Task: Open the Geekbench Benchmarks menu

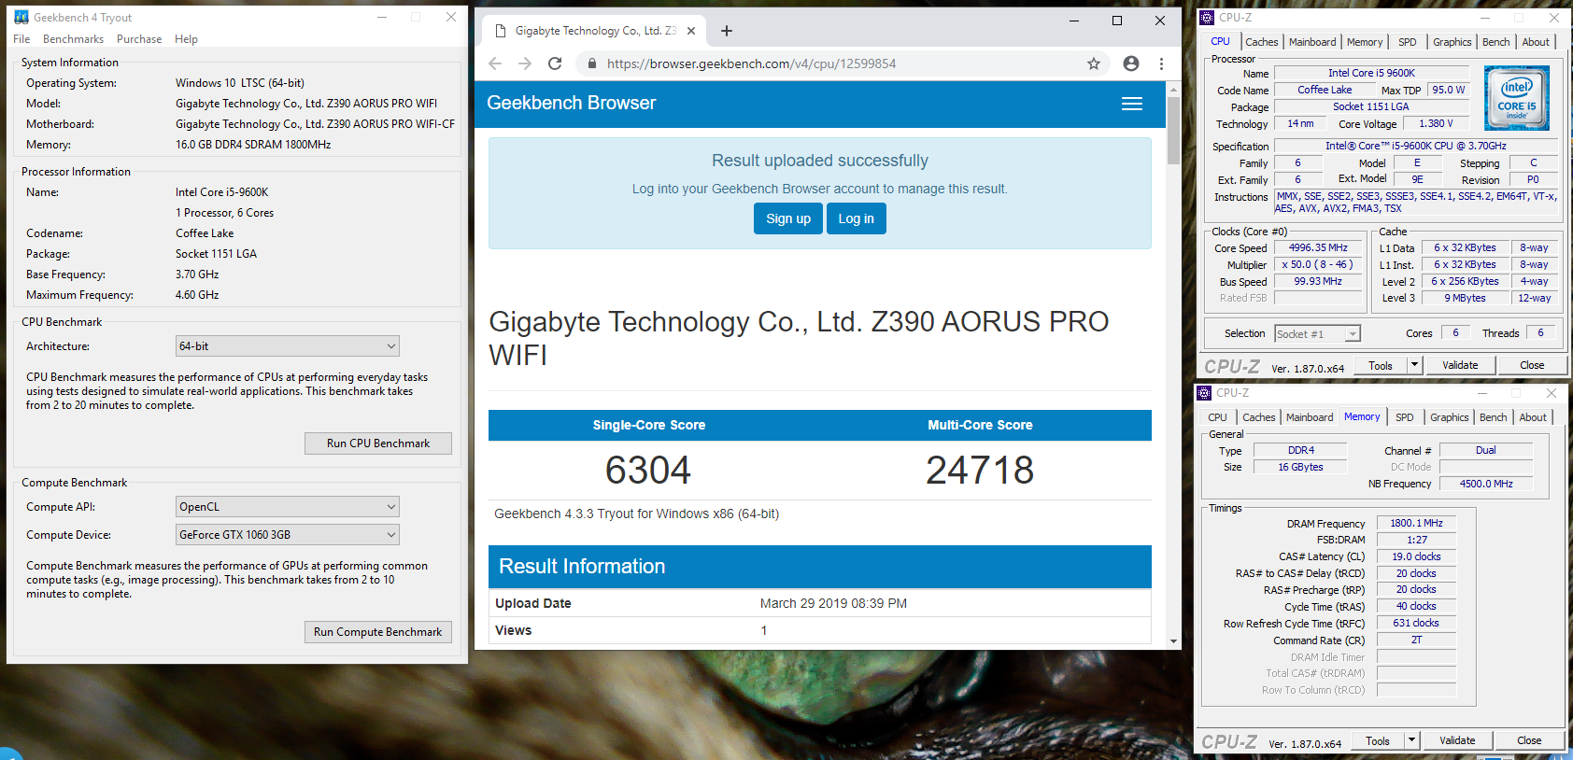Action: pos(73,39)
